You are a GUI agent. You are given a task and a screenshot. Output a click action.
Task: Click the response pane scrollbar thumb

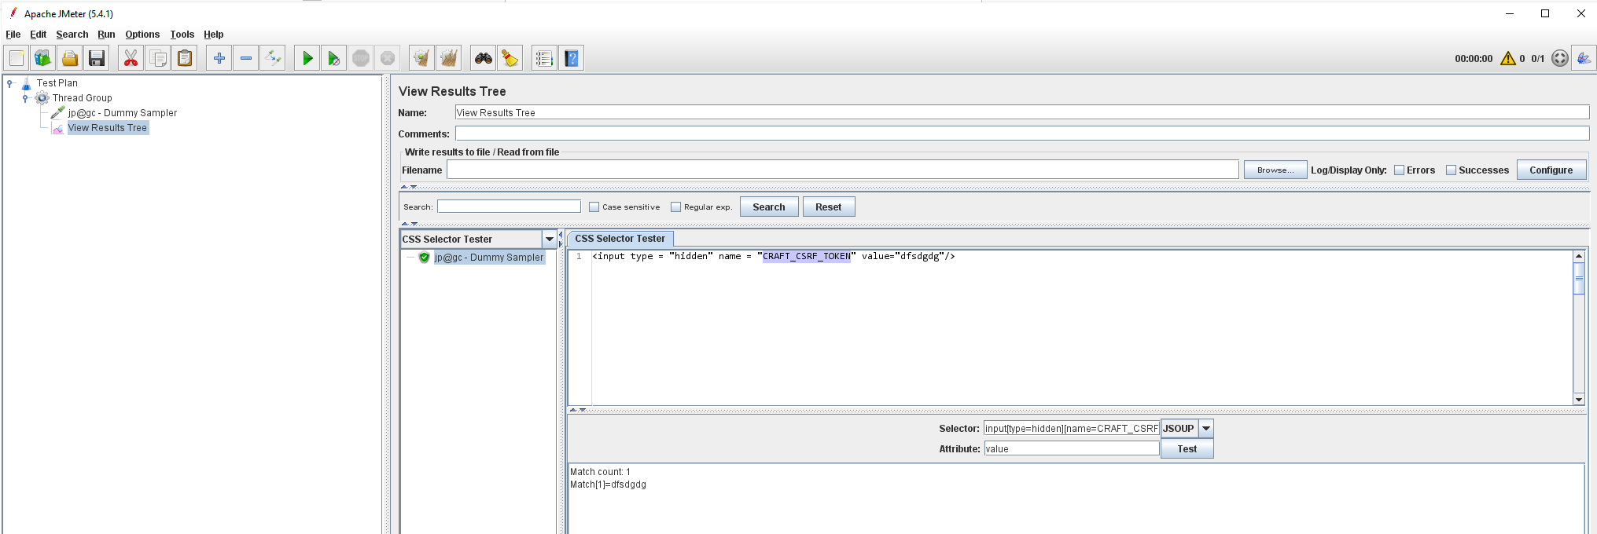tap(1578, 278)
